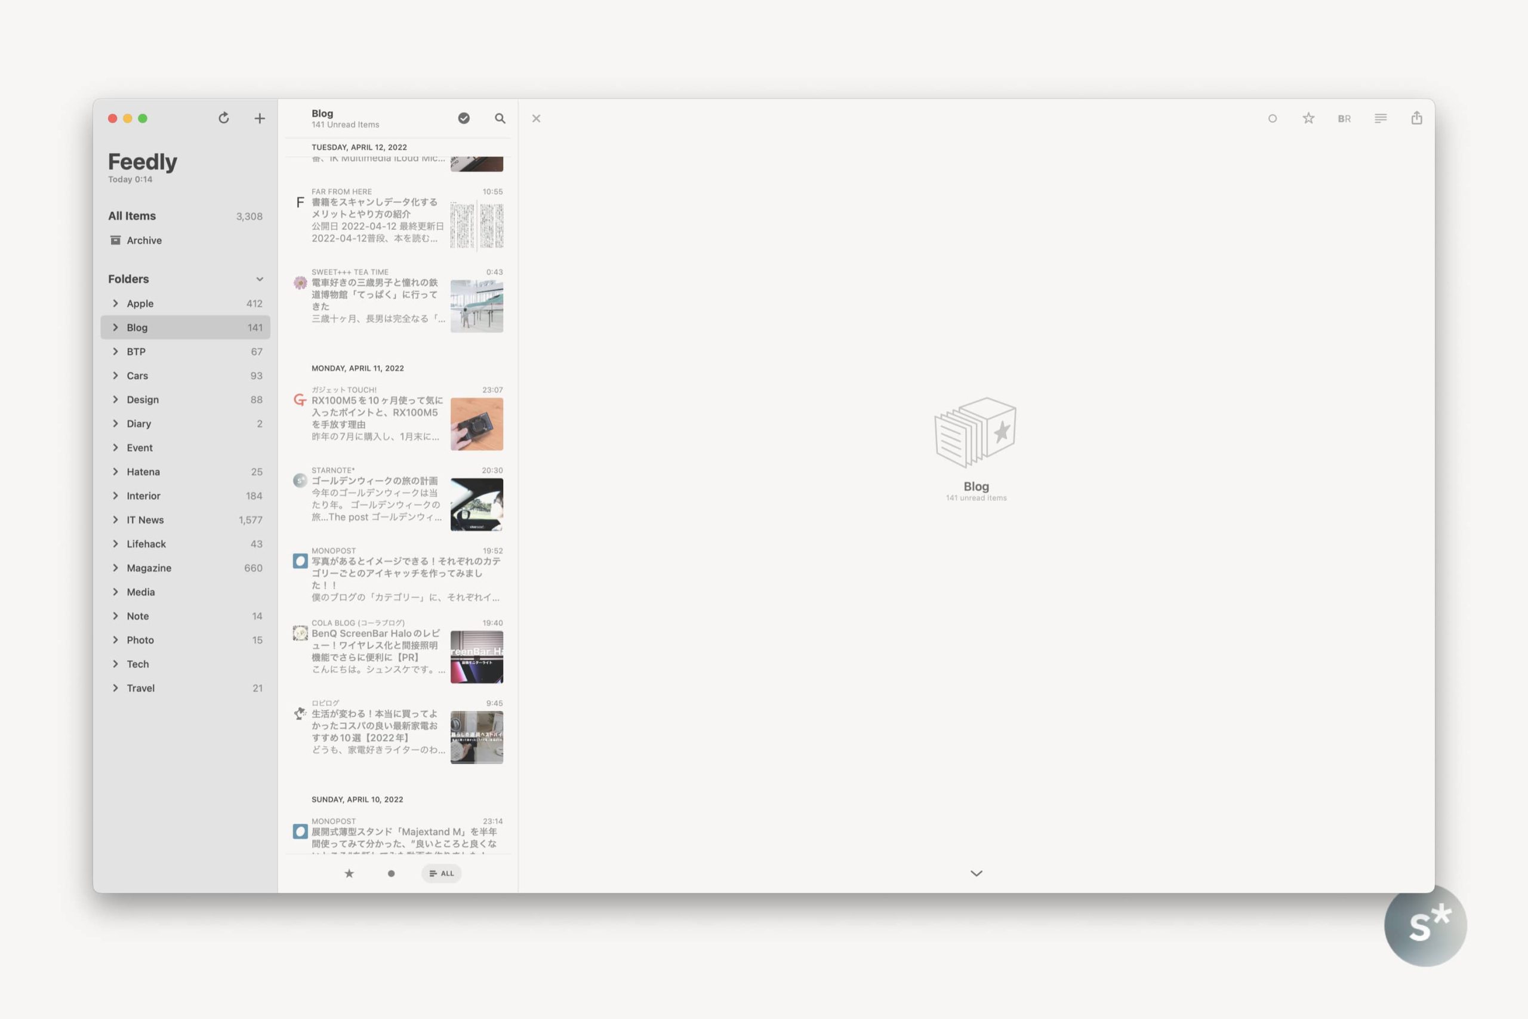Click the share icon in toolbar
1528x1019 pixels.
coord(1416,118)
